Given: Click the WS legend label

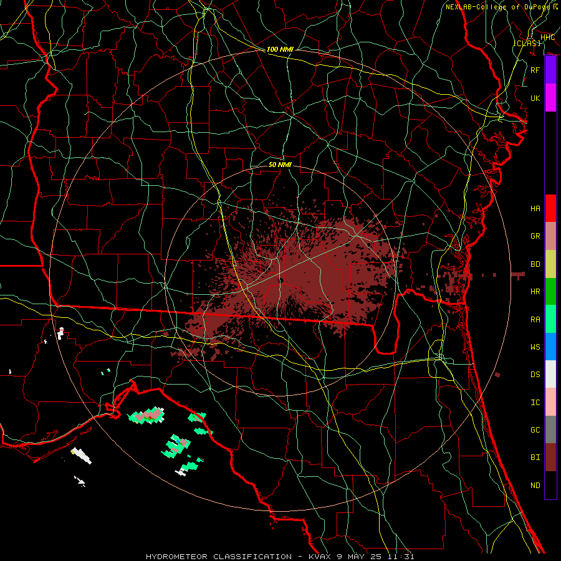Looking at the screenshot, I should [x=535, y=347].
